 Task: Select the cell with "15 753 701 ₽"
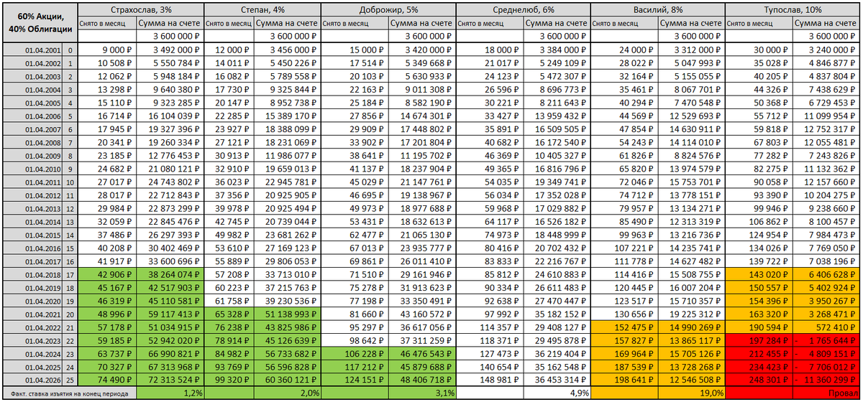pos(692,182)
